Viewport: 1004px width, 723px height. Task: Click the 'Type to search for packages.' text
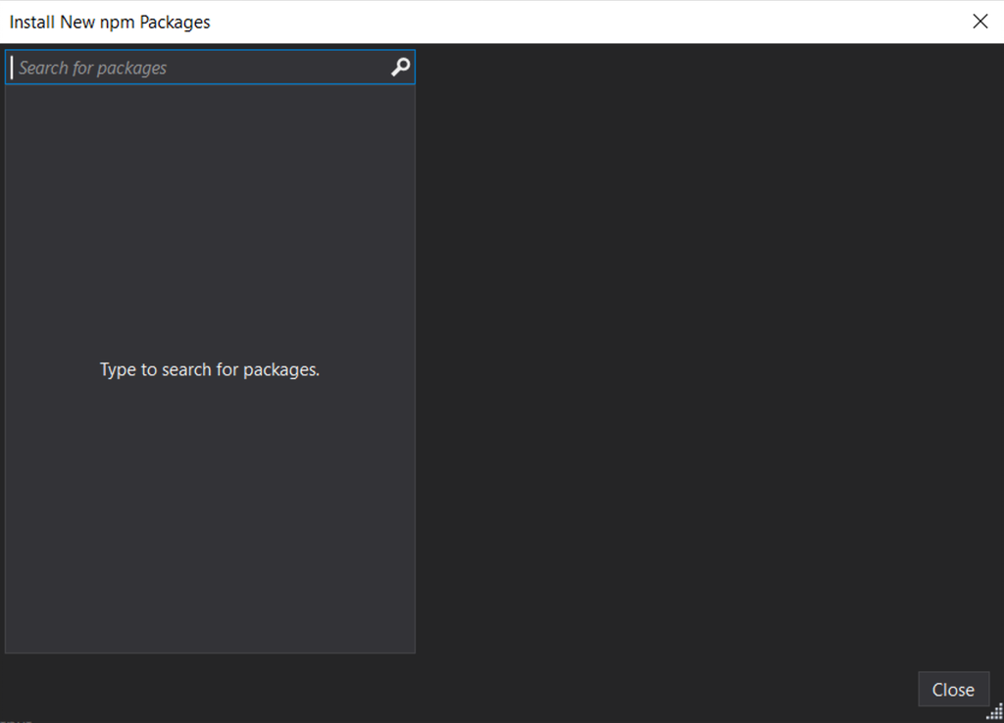pos(210,369)
